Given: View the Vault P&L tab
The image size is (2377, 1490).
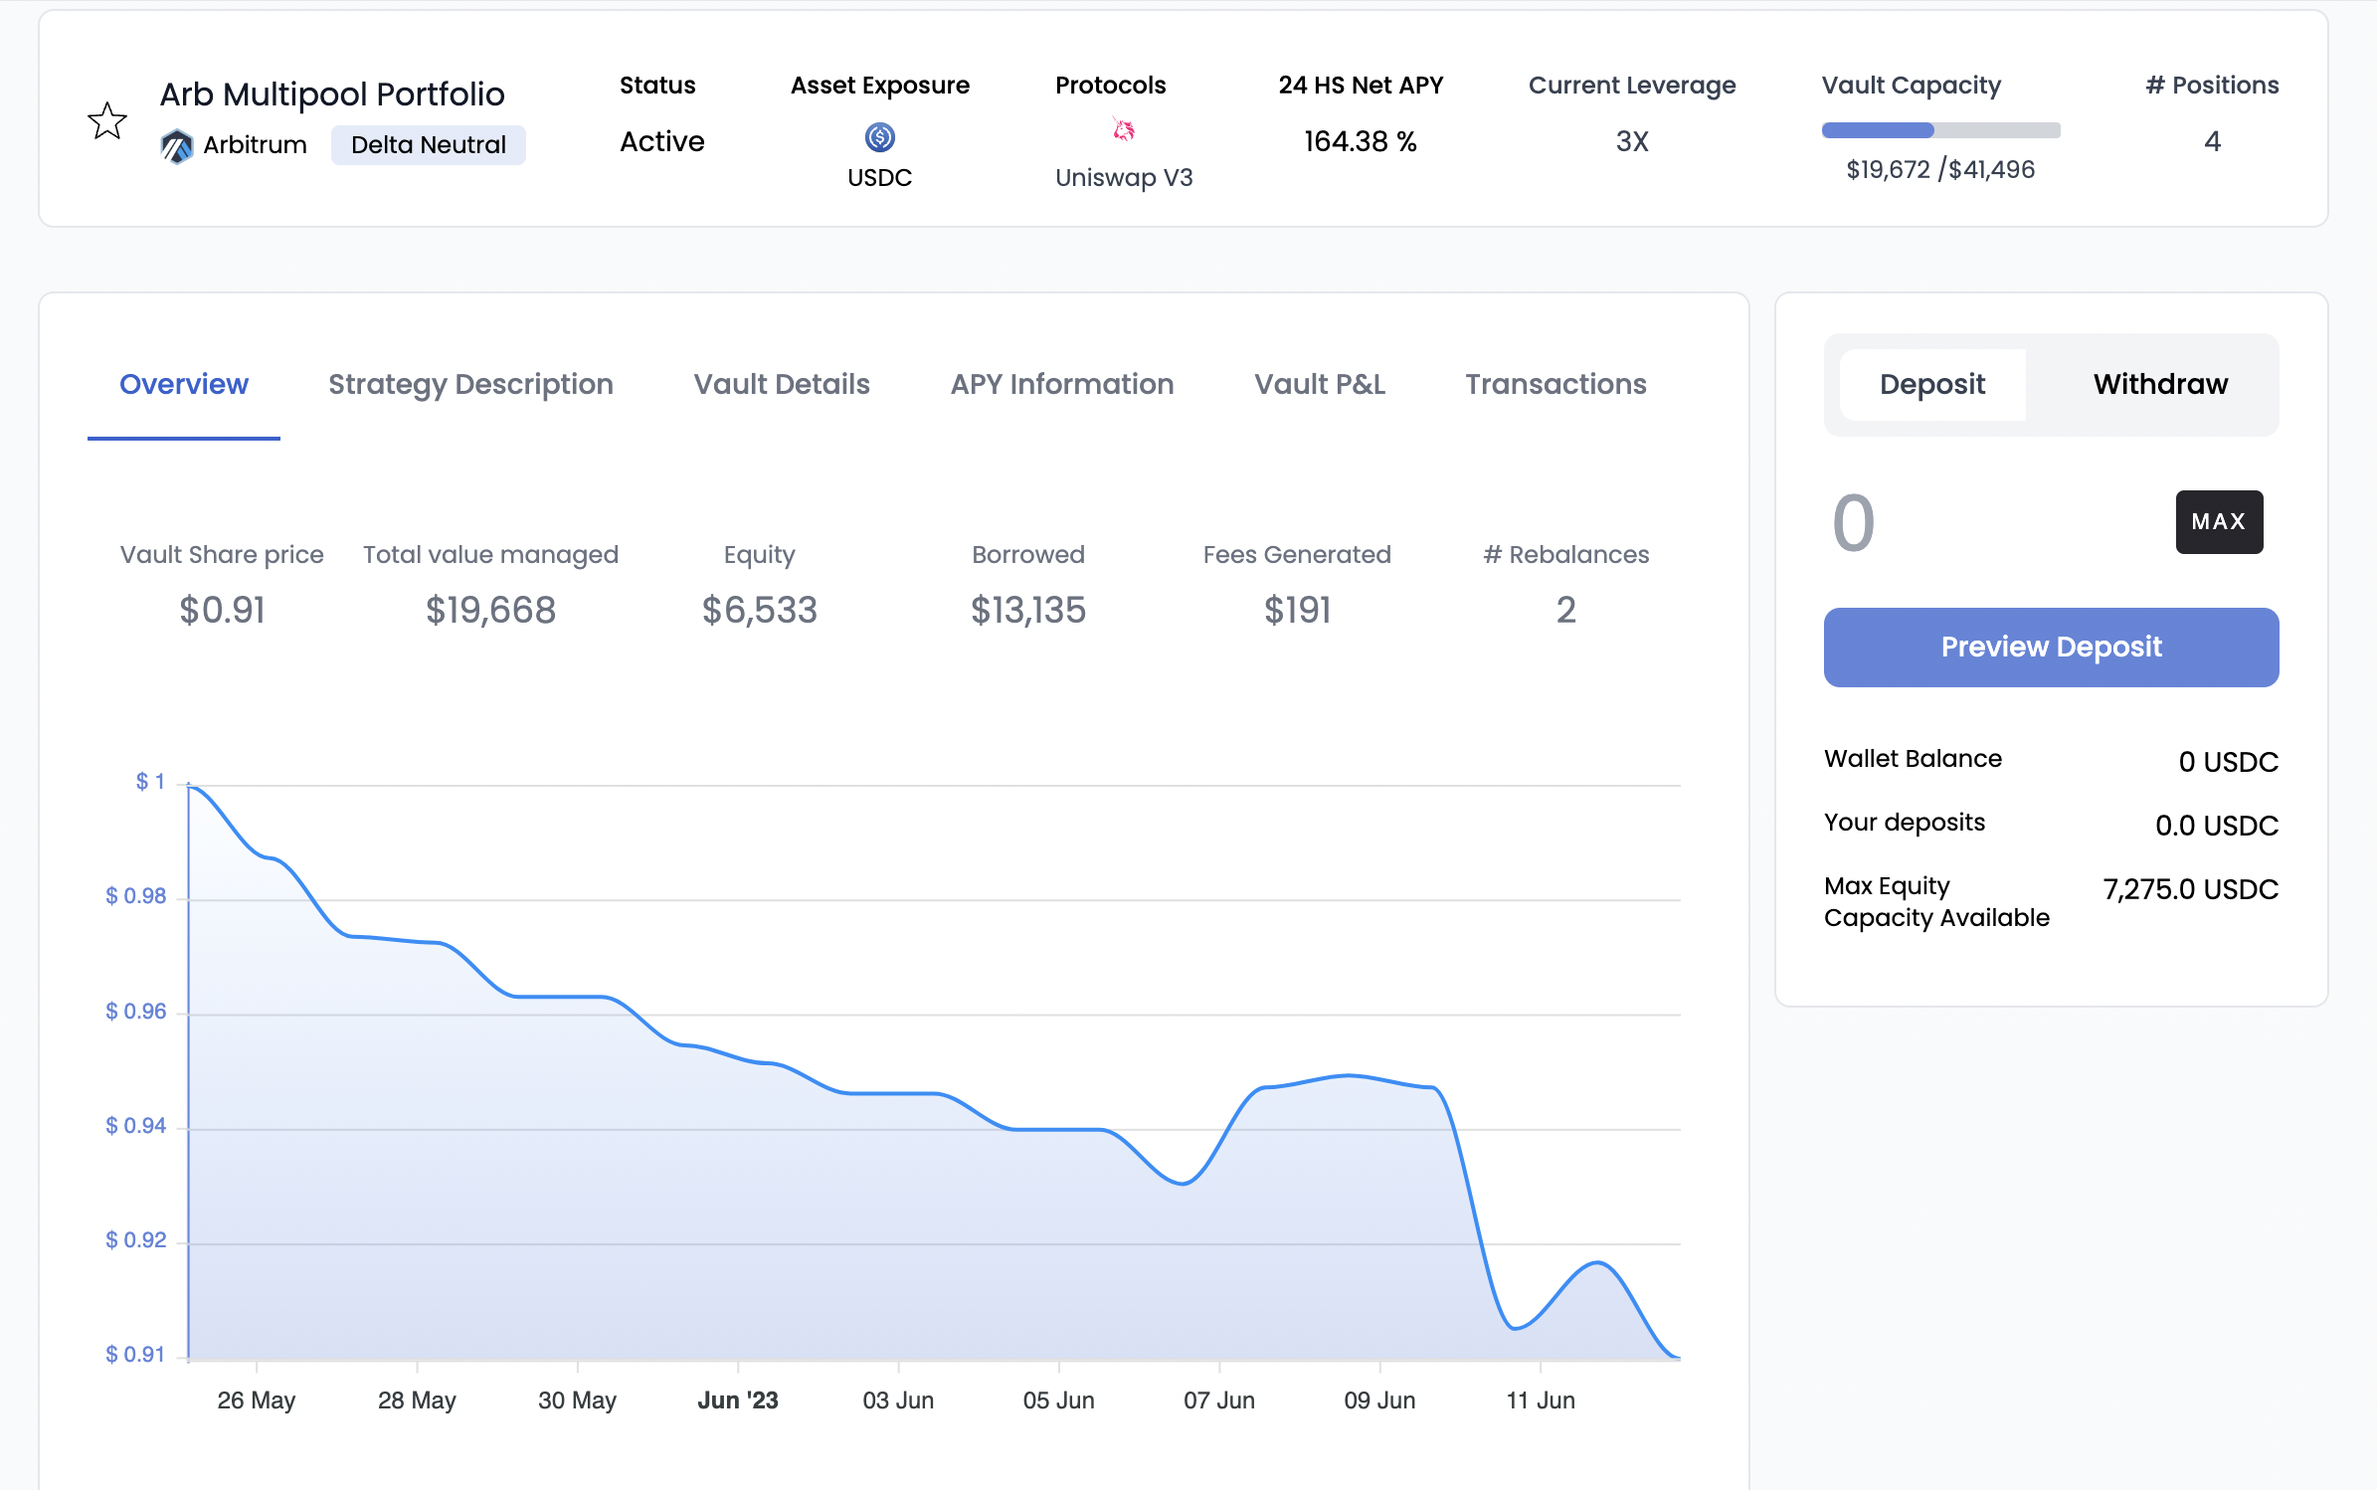Looking at the screenshot, I should pos(1319,384).
